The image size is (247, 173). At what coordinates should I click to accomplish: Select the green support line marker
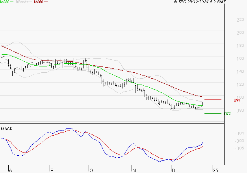(x=213, y=113)
